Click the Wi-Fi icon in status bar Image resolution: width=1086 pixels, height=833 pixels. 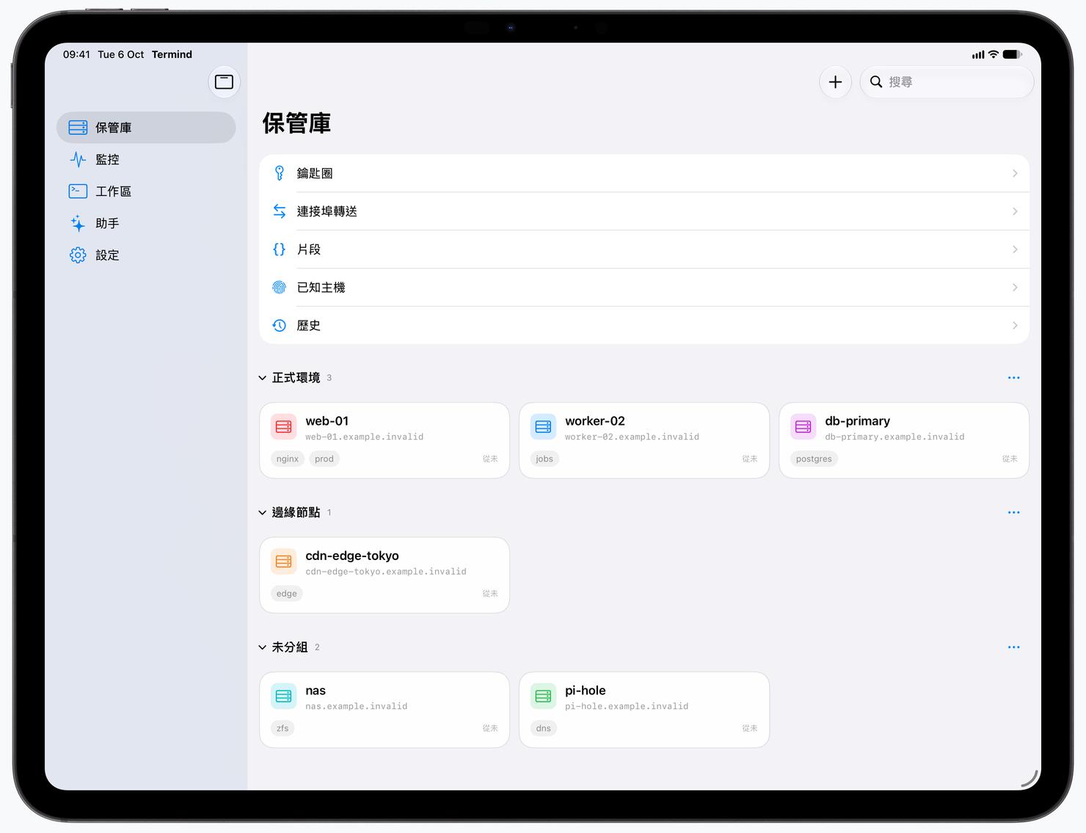pyautogui.click(x=994, y=54)
